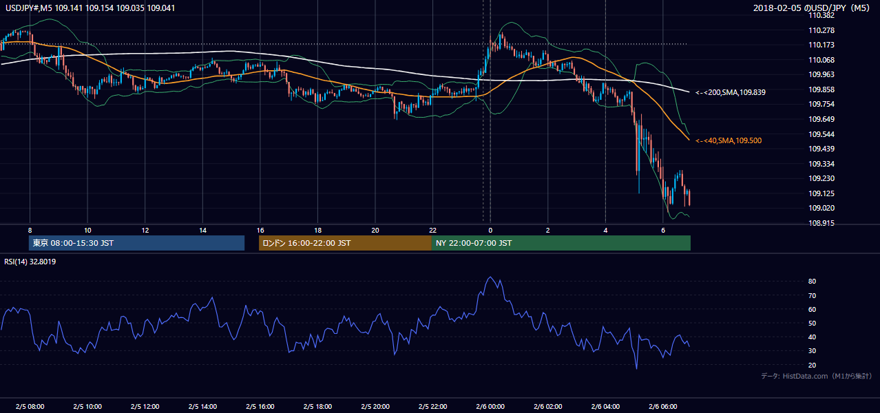Click price level 109.334 on axis
The image size is (880, 413).
(822, 164)
